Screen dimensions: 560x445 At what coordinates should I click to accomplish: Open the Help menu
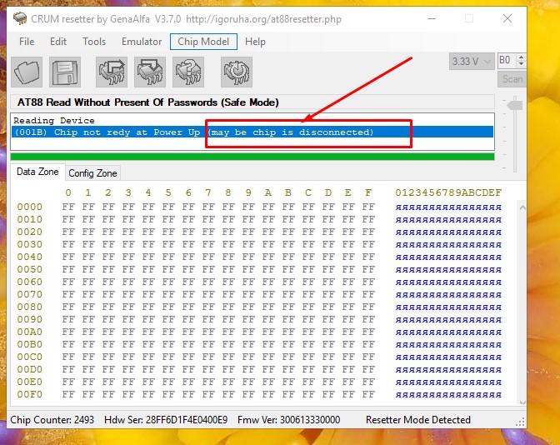[x=255, y=42]
